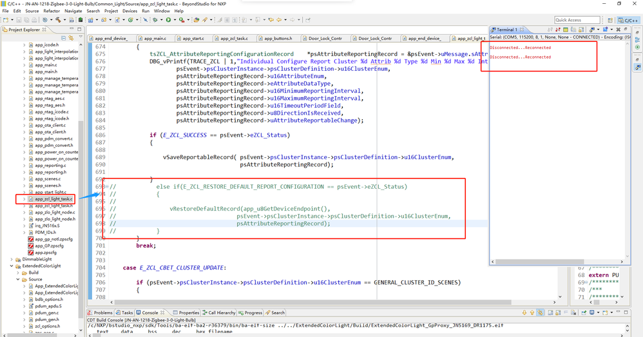Open the Navigate menu
The image size is (643, 337).
pyautogui.click(x=73, y=11)
